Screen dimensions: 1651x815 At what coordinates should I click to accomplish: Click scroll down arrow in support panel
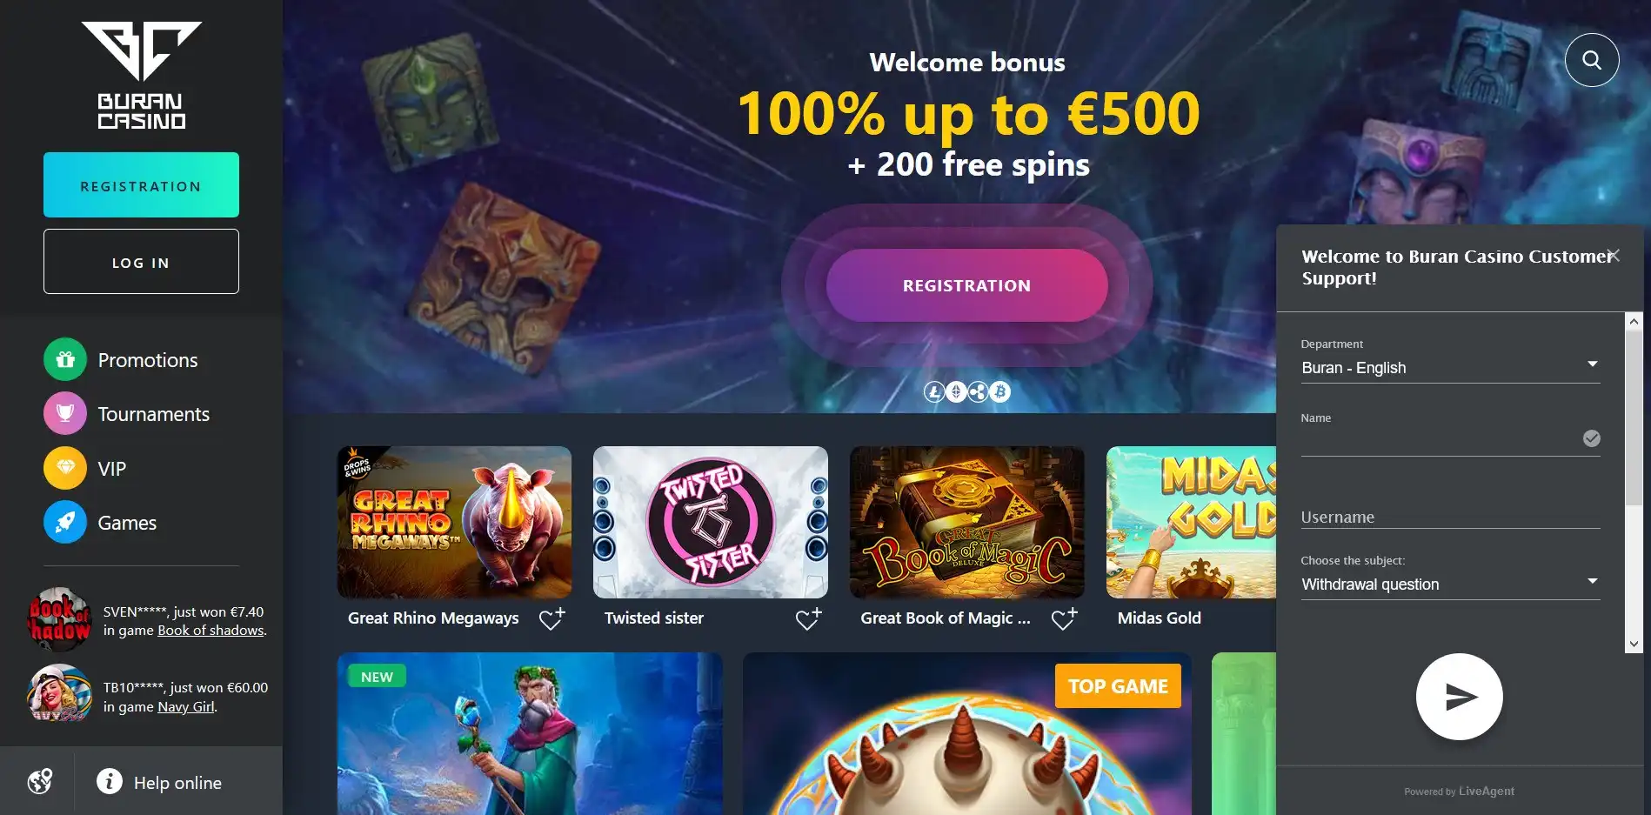1634,644
